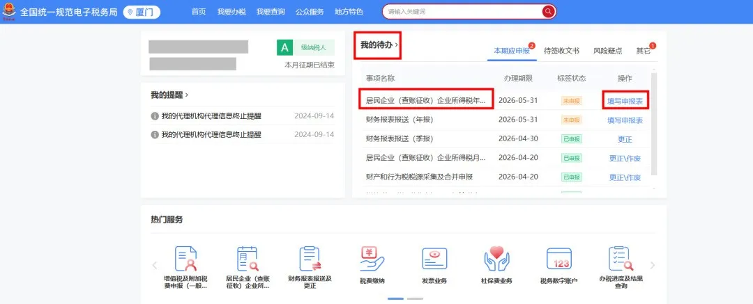
Task: Click the to-do list vertical scrollbar
Action: pyautogui.click(x=653, y=124)
